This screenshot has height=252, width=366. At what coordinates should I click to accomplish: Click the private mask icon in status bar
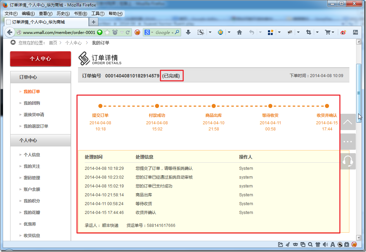[295, 245]
